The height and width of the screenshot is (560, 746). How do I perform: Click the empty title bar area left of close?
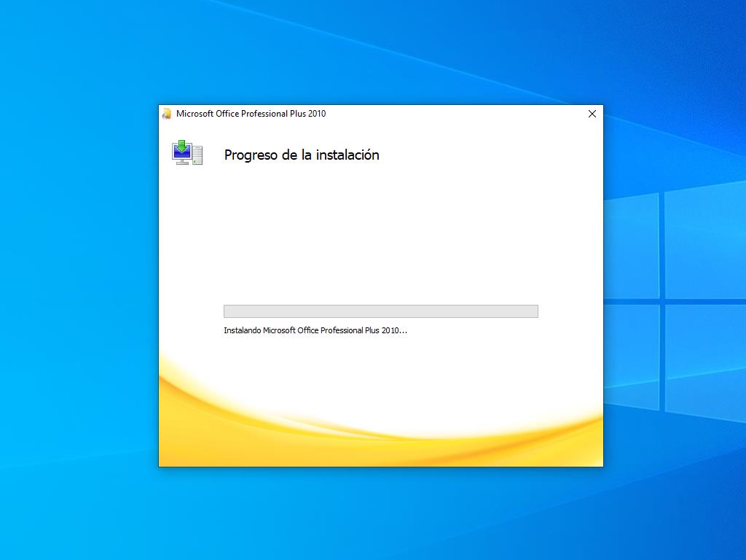pos(452,114)
